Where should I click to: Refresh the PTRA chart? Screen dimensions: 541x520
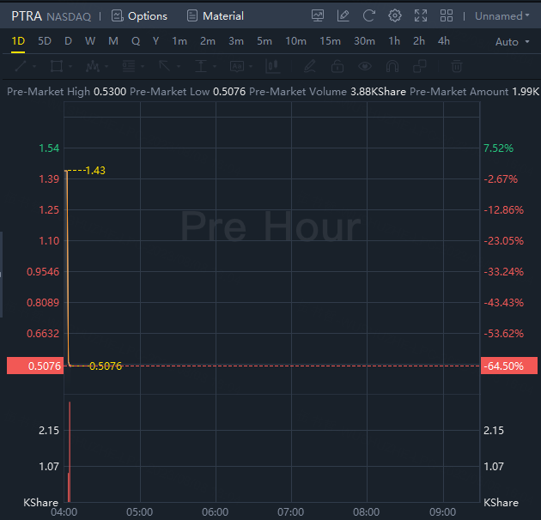tap(369, 15)
